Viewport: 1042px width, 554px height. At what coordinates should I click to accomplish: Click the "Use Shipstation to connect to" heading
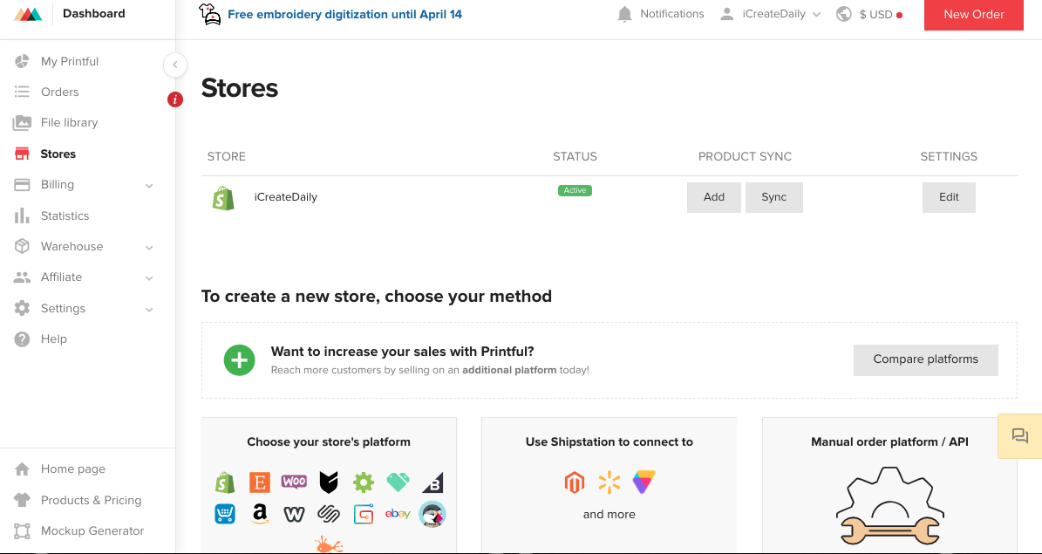tap(610, 441)
